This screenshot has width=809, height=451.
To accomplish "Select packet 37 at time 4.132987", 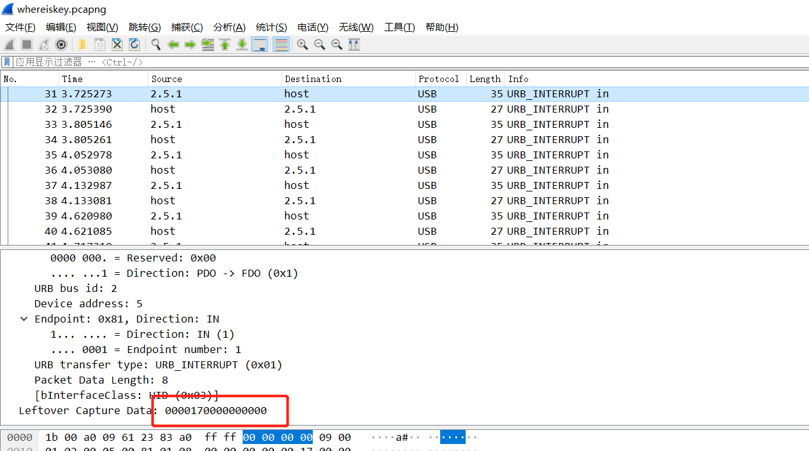I will (404, 185).
